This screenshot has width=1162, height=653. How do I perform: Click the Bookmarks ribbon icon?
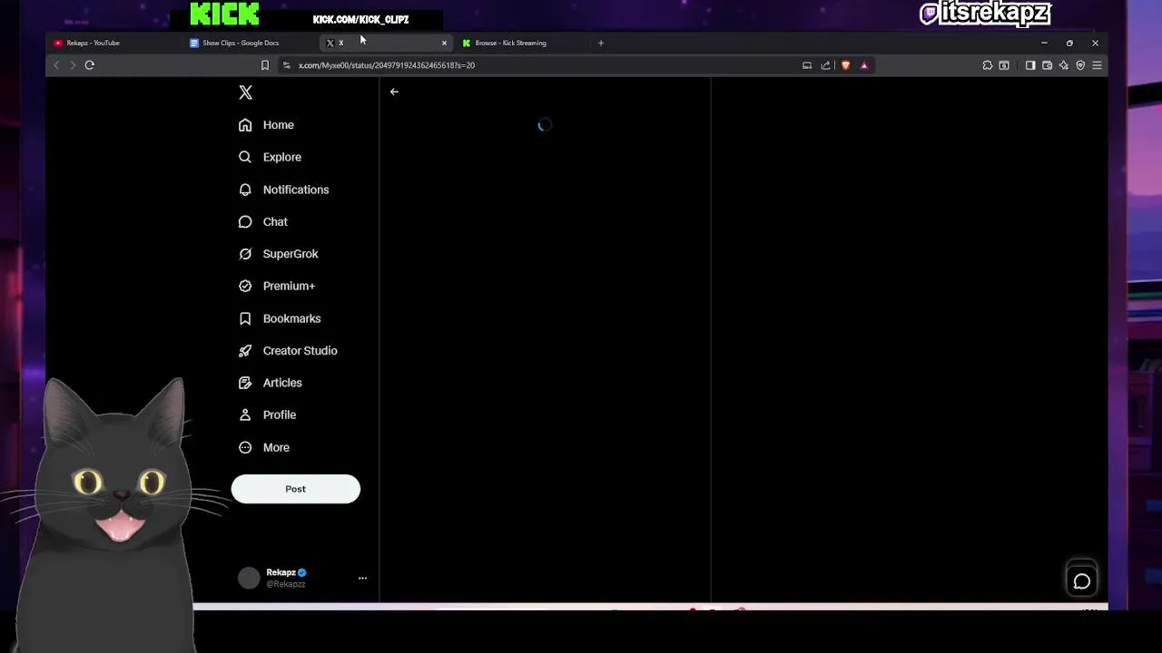click(245, 318)
